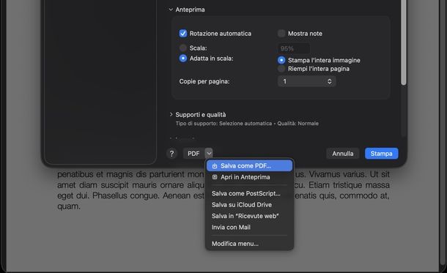Click the scale percentage field showing 95%
The height and width of the screenshot is (273, 447).
click(x=294, y=48)
